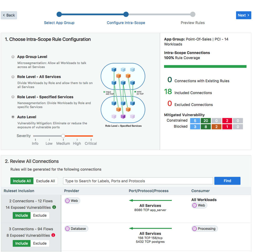Click the Severity slider handle
Screen dimensions: 253x252
coord(63,136)
